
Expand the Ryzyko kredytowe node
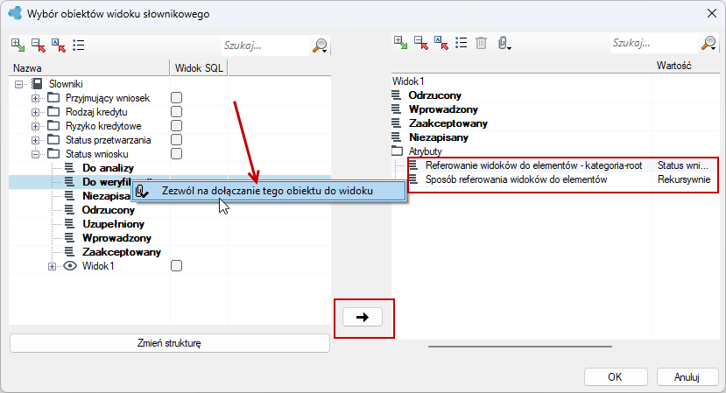(x=35, y=126)
